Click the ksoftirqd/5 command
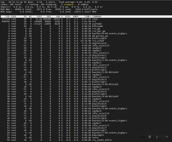 (x=99, y=106)
